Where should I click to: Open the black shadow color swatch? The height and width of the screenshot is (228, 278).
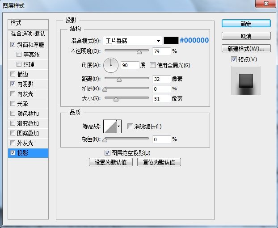pyautogui.click(x=171, y=41)
